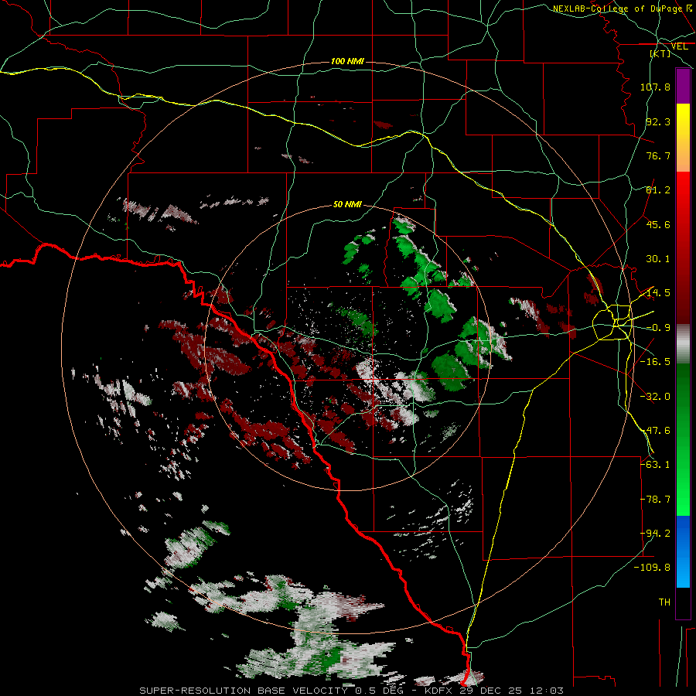Click the VEL legend title
Viewport: 696px width, 696px height.
[x=679, y=46]
